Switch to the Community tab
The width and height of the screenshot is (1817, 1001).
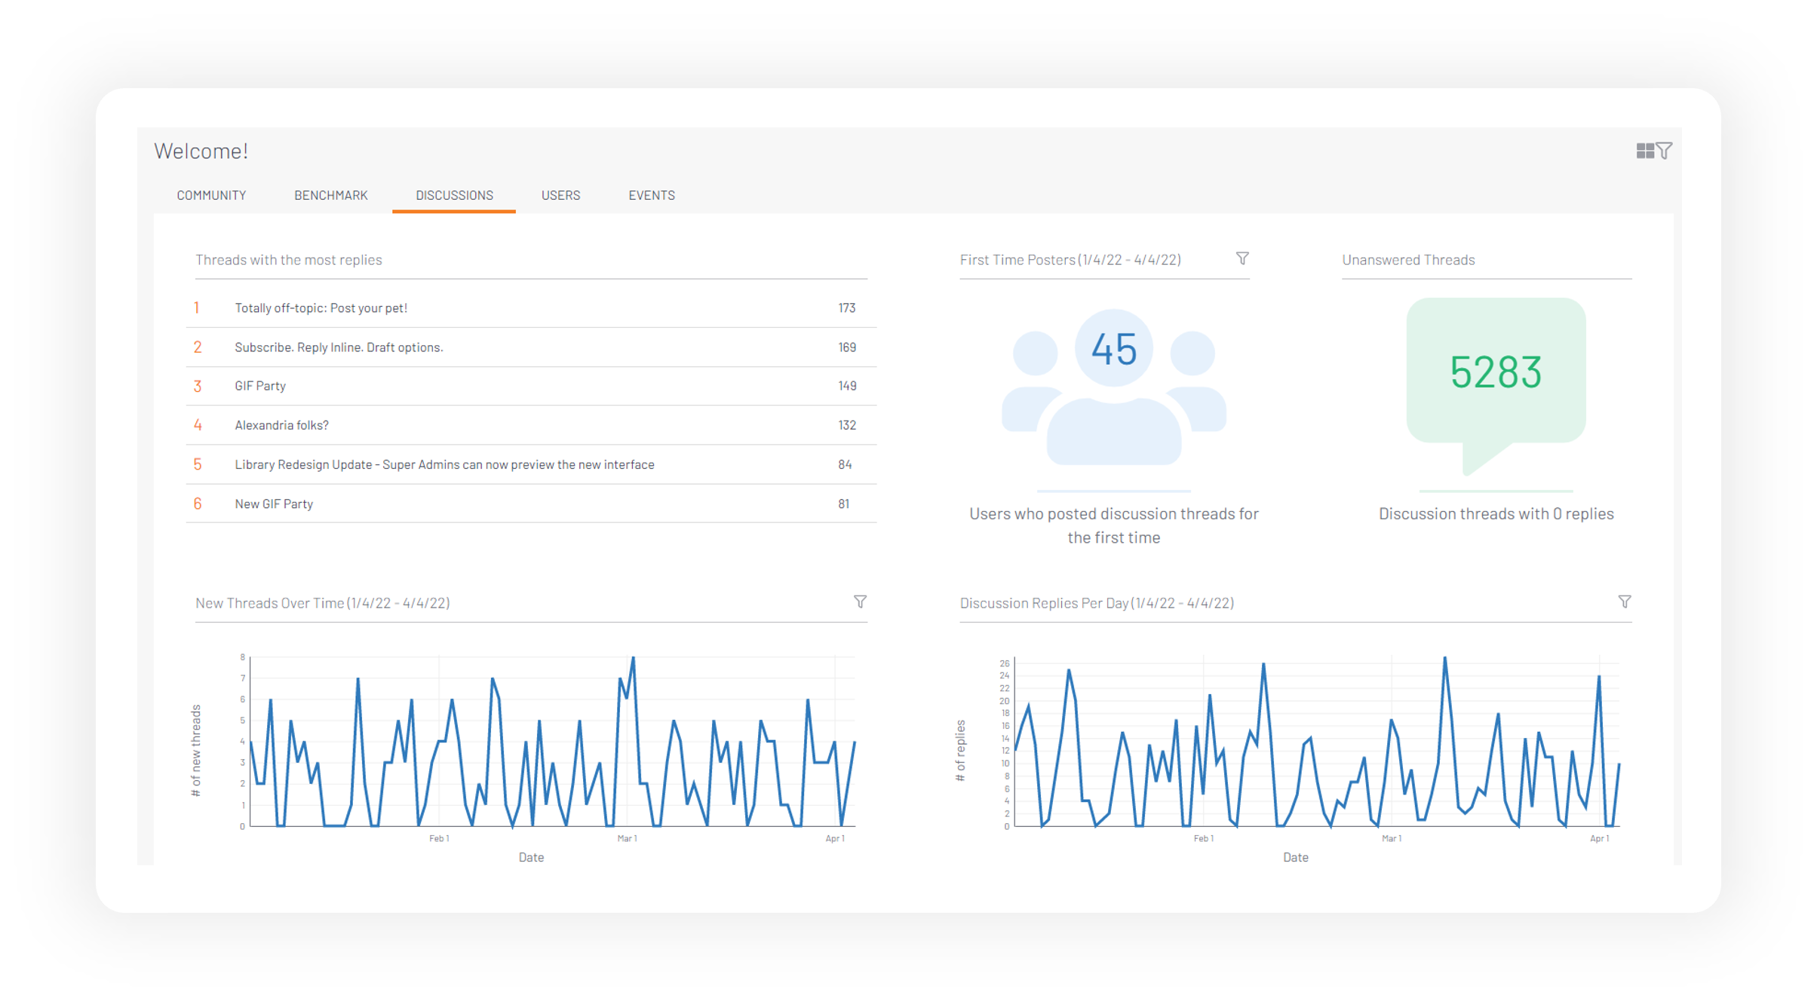coord(211,195)
